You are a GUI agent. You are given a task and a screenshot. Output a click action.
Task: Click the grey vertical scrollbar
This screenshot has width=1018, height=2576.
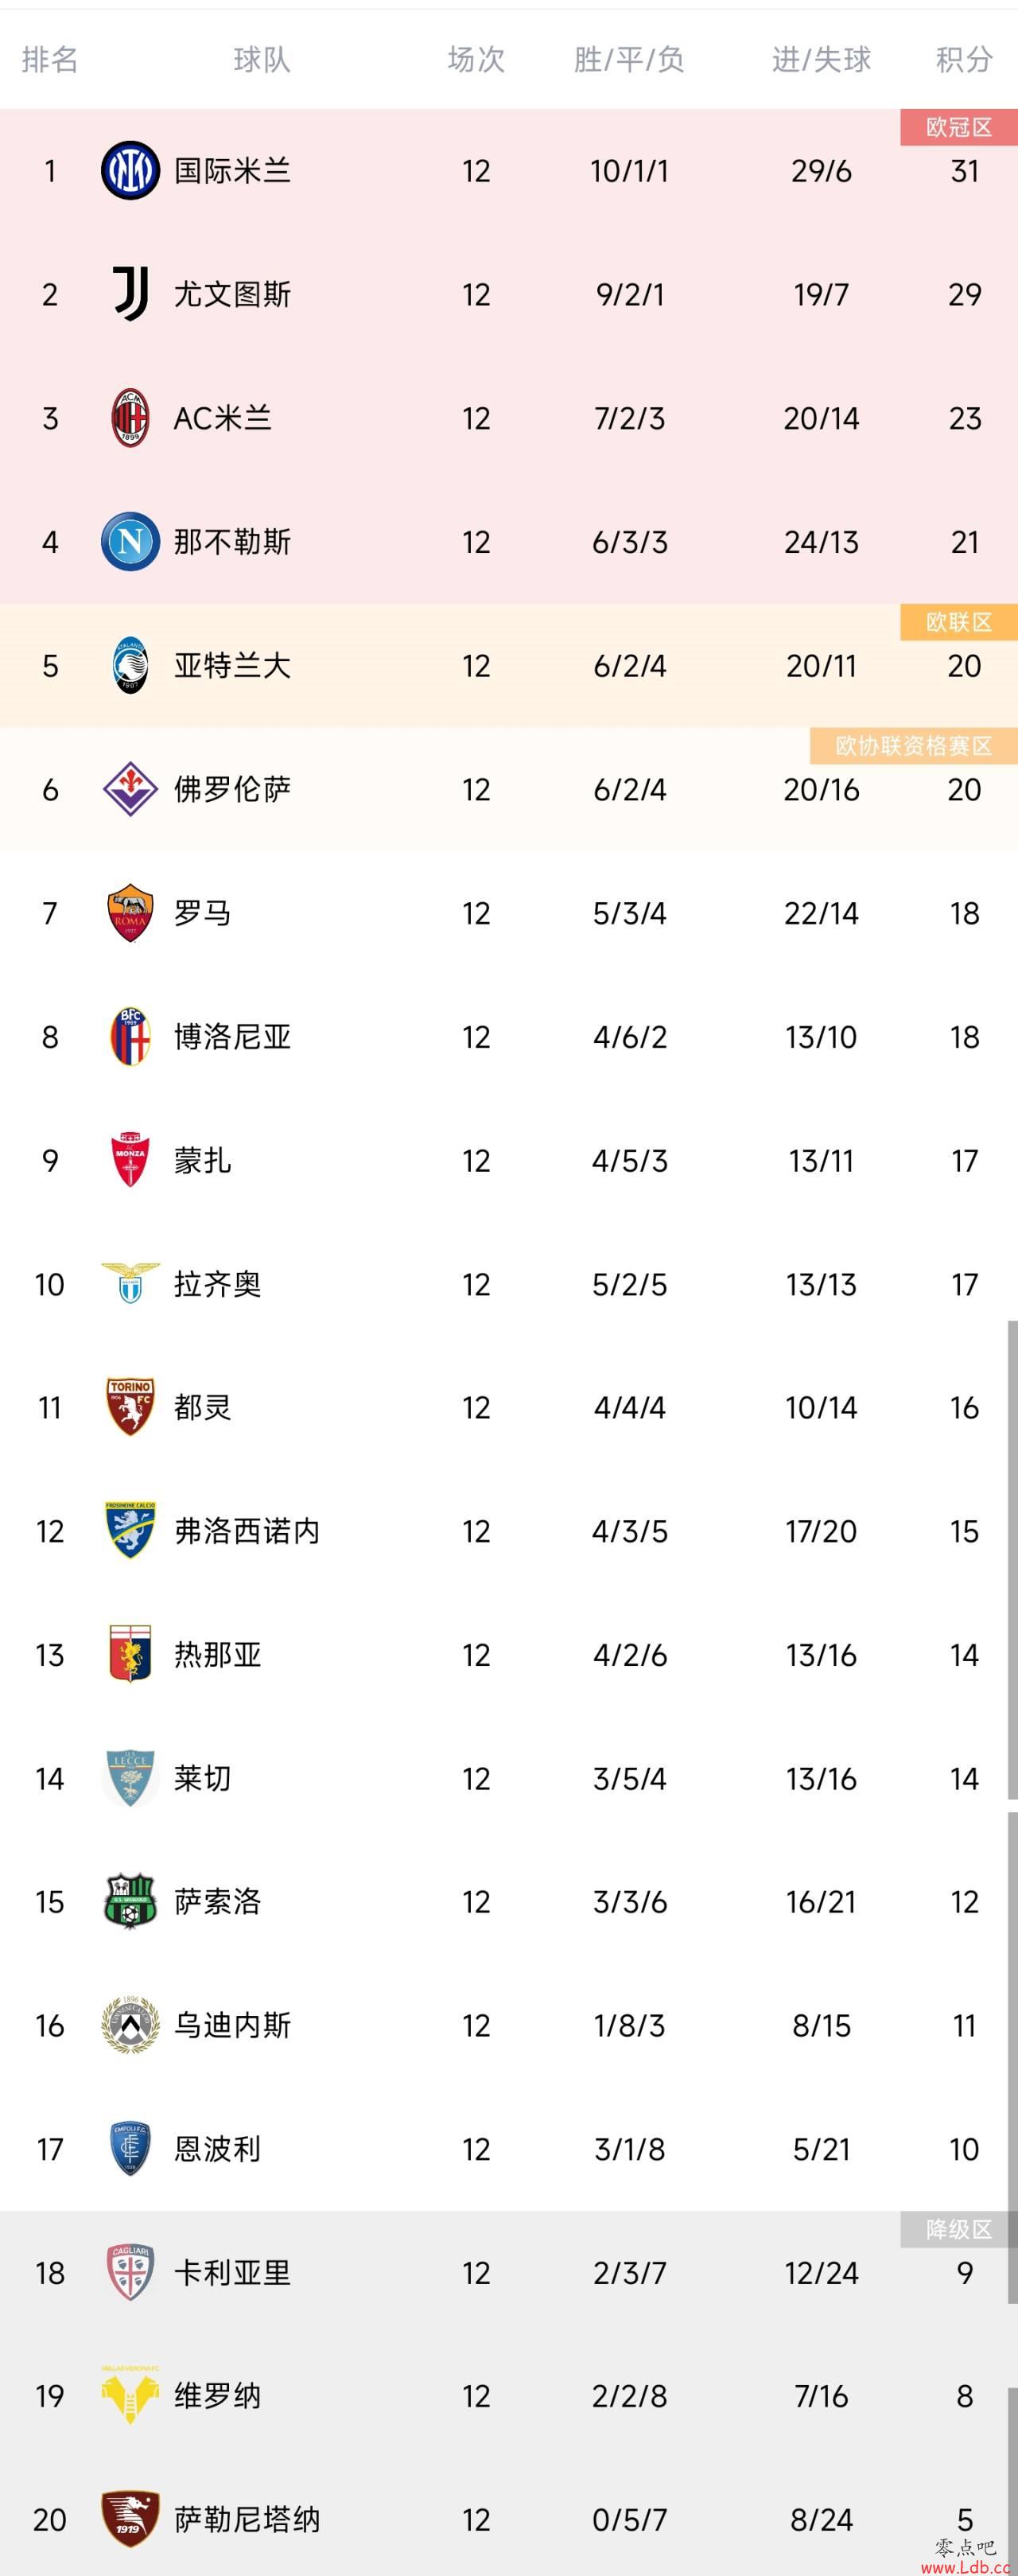click(1012, 1560)
